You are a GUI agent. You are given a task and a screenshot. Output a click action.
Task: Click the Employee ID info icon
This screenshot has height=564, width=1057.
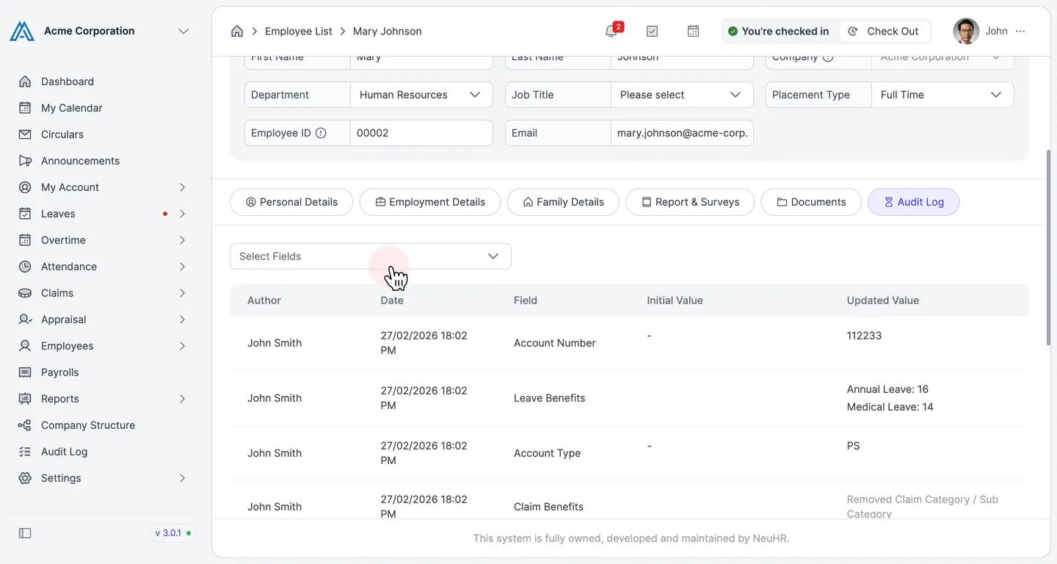coord(321,133)
